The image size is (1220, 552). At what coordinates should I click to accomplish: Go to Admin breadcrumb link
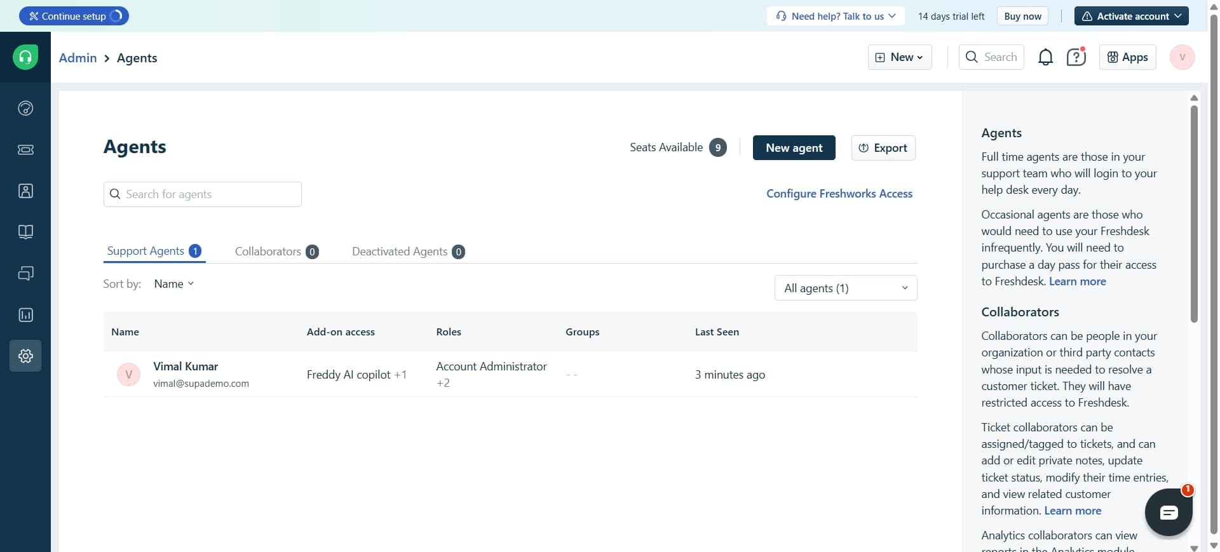[78, 58]
